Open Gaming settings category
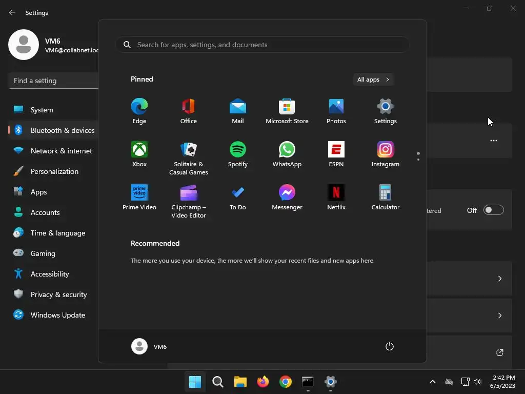Image resolution: width=525 pixels, height=394 pixels. coord(53,253)
